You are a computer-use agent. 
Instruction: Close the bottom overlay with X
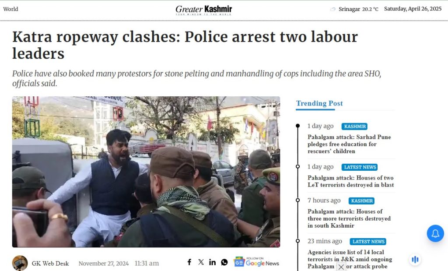[341, 267]
